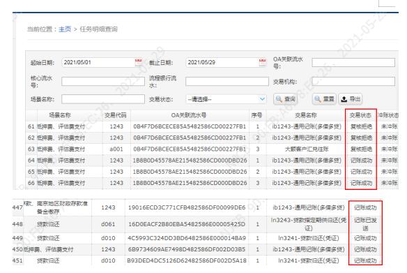
Task: Click 记账已发送 status in row 448
Action: pyautogui.click(x=365, y=224)
